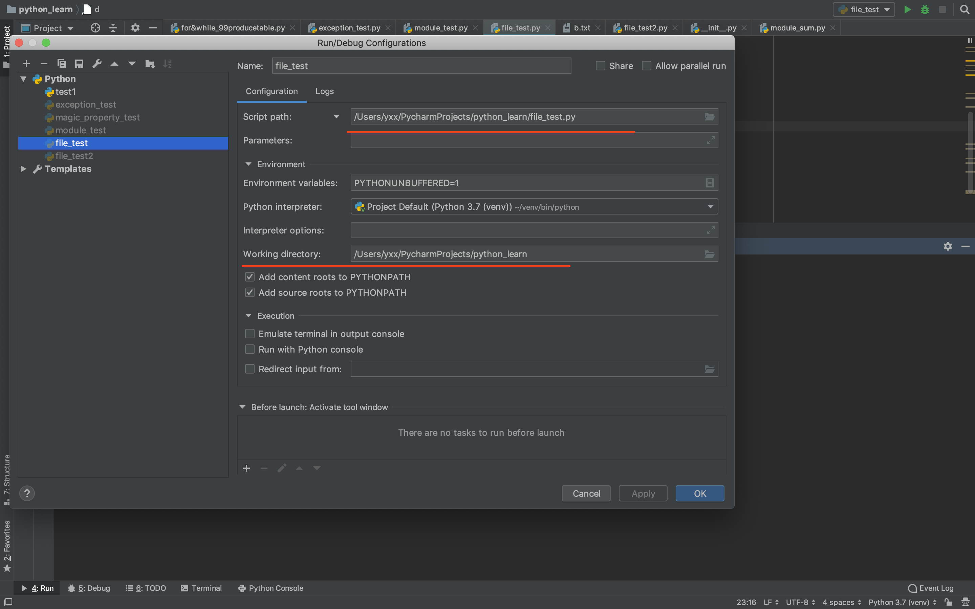Edit environment variables list icon
Screen dimensions: 975x609
pyautogui.click(x=710, y=183)
